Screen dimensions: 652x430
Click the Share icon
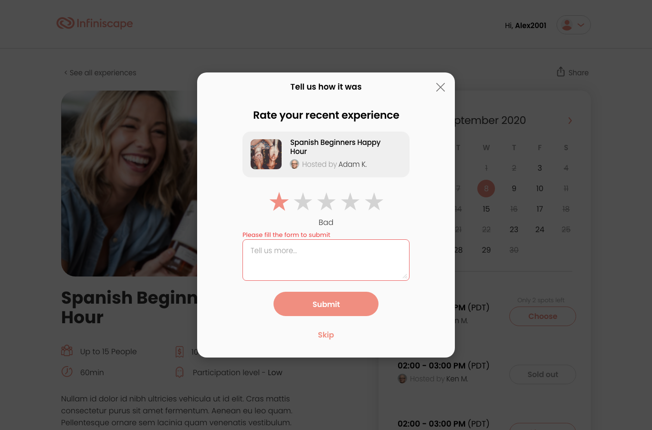(561, 72)
